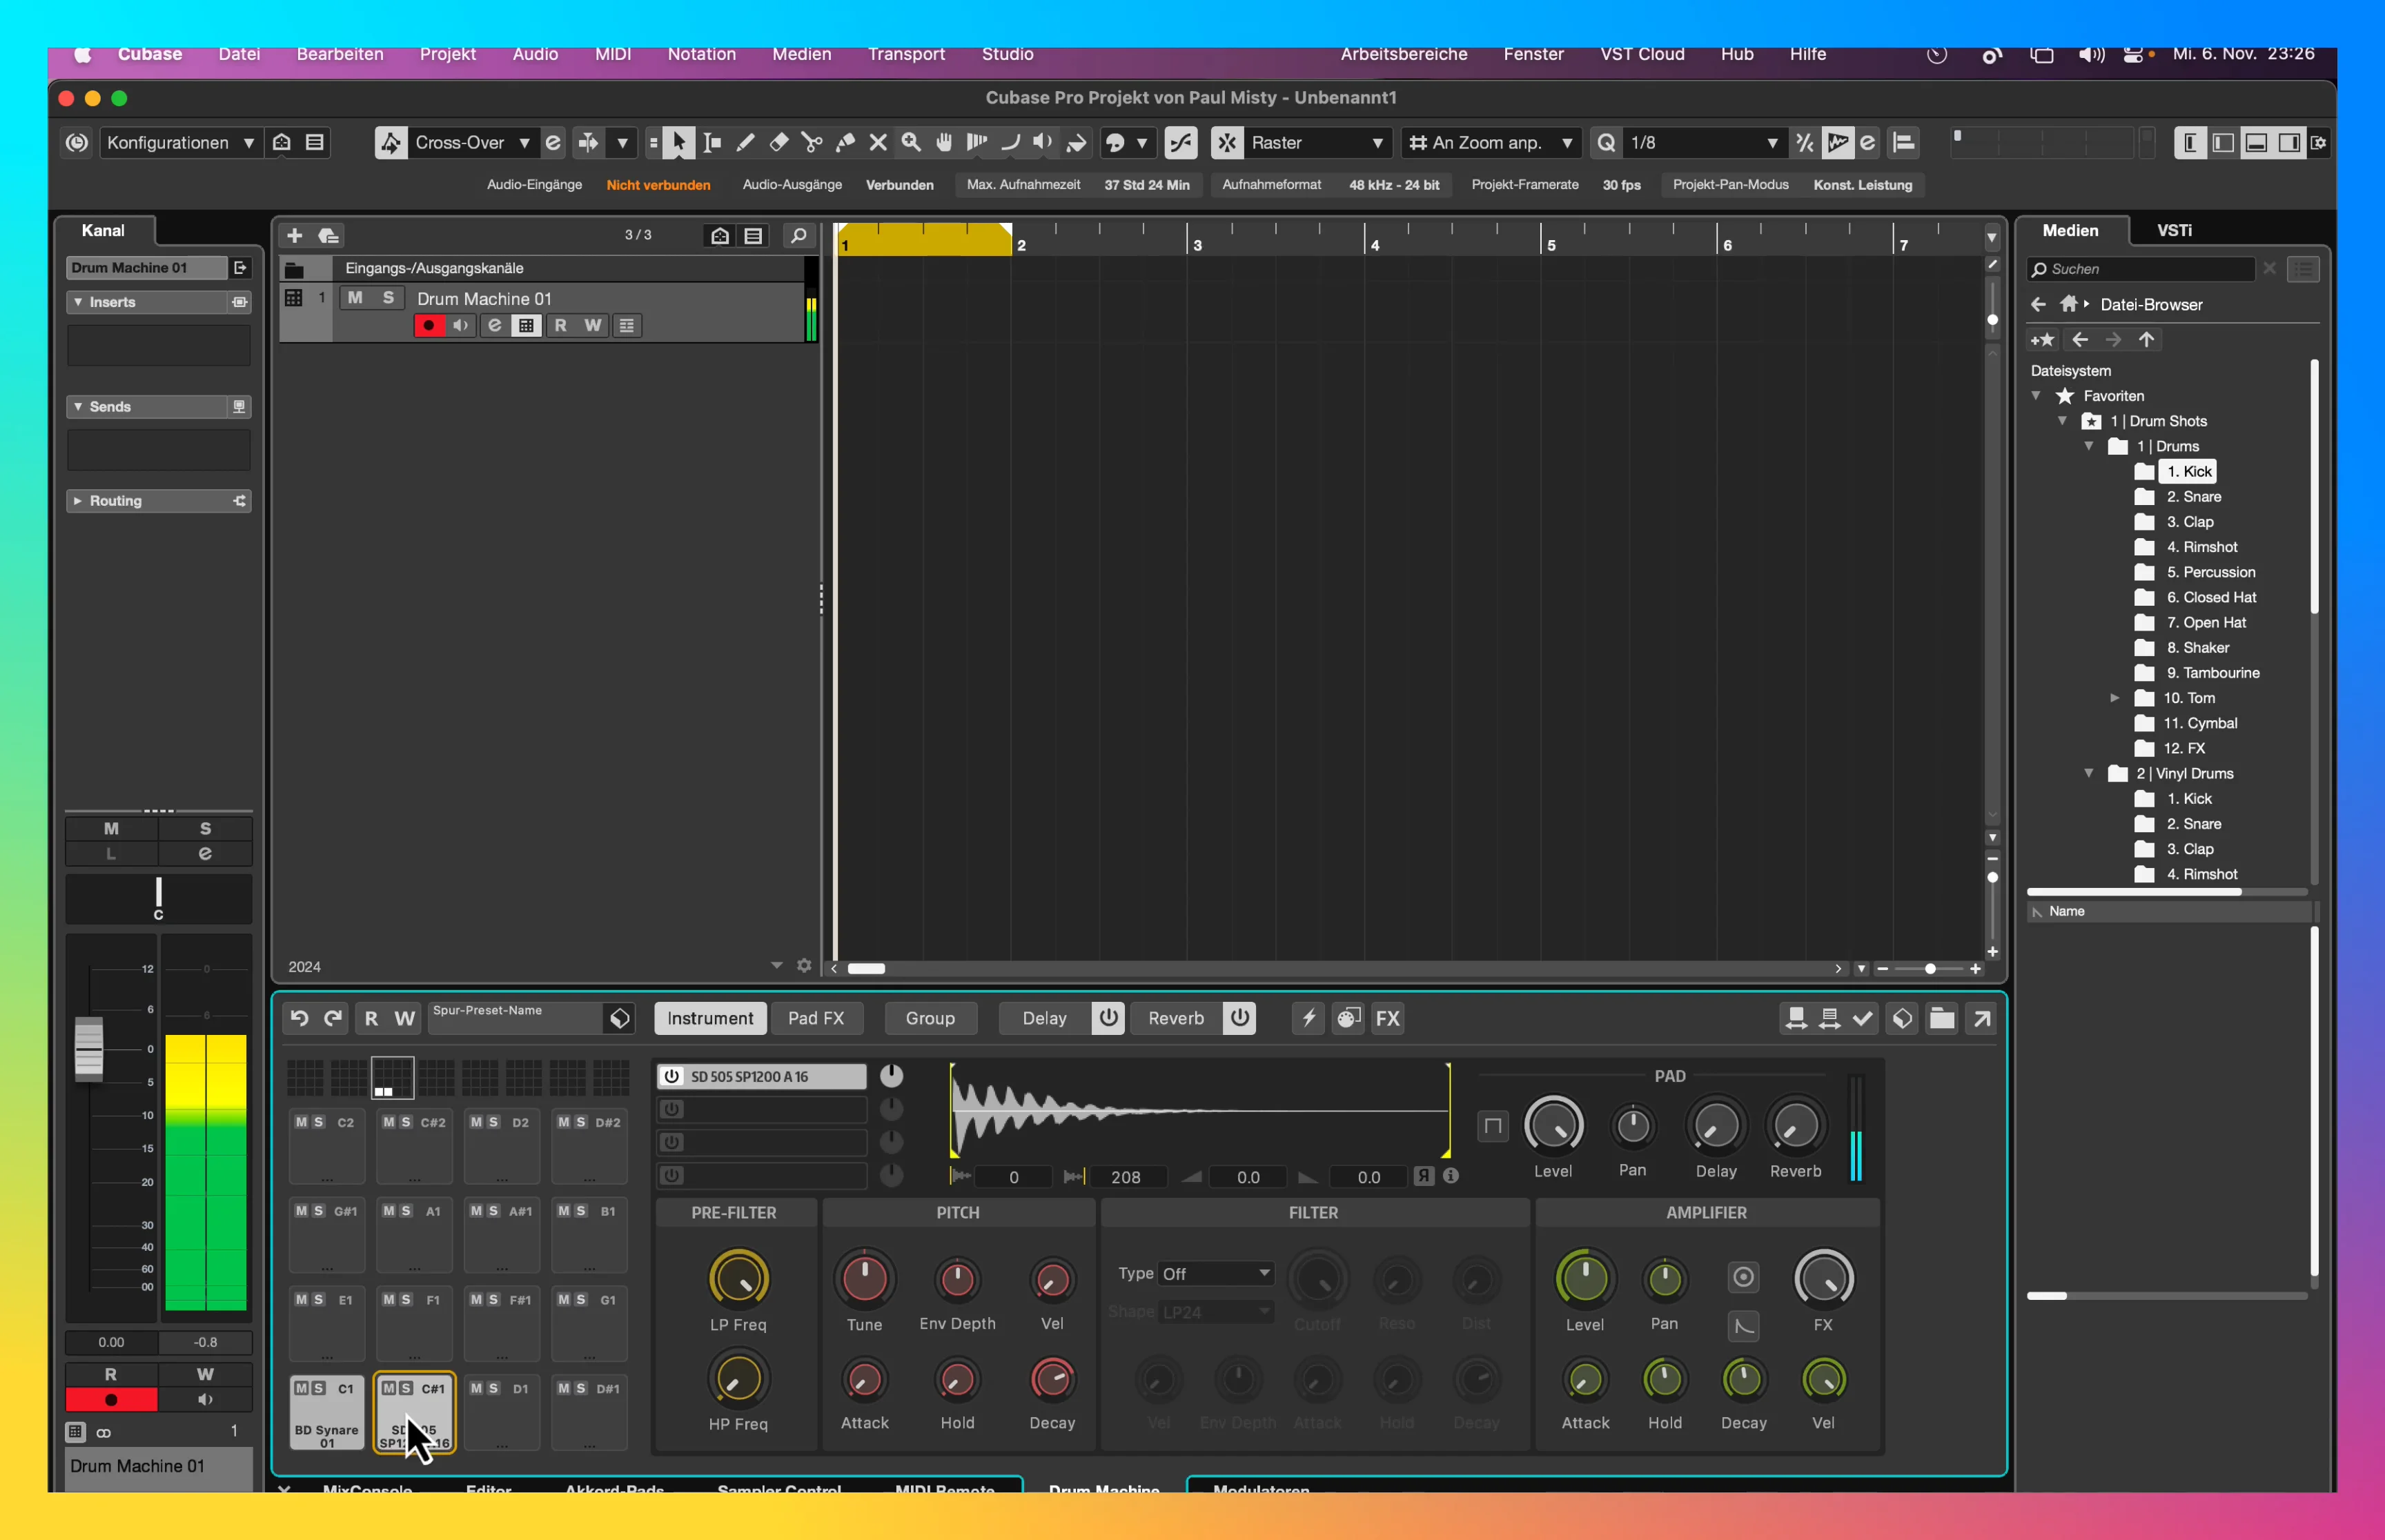This screenshot has height=1540, width=2385.
Task: Click the Reverb button in Drum Machine
Action: pos(1175,1018)
